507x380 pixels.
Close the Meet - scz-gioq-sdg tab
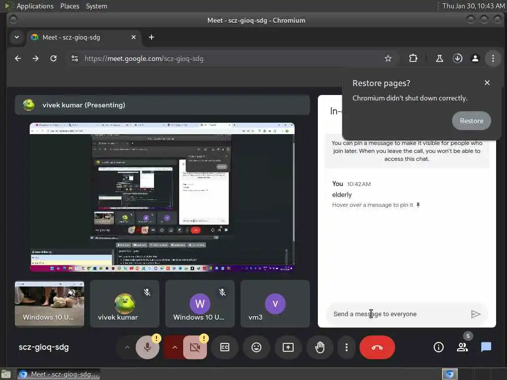pyautogui.click(x=134, y=38)
